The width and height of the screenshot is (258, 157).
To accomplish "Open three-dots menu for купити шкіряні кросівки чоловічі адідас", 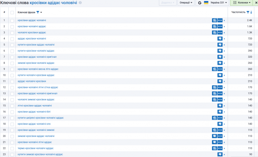I will 220,118.
